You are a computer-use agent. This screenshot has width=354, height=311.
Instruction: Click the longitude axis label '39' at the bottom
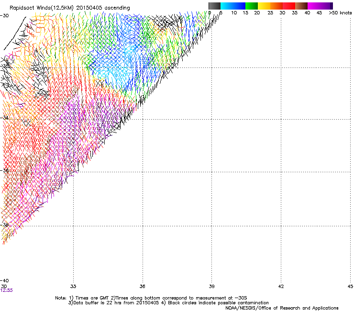tap(211, 287)
